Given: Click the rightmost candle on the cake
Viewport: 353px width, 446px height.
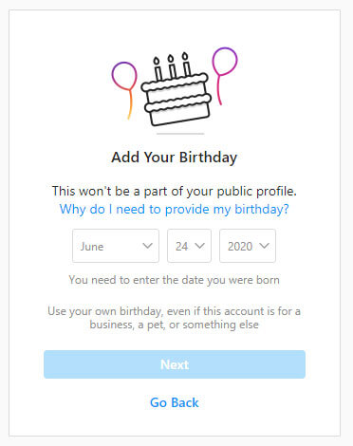Looking at the screenshot, I should tap(186, 65).
